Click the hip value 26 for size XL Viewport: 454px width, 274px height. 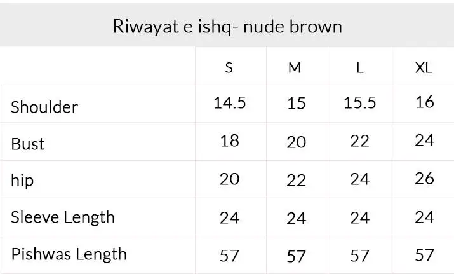pos(424,179)
